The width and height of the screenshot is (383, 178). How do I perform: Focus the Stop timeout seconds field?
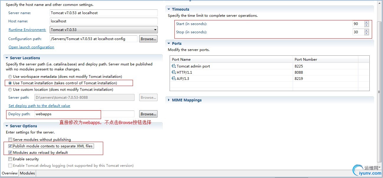358,32
